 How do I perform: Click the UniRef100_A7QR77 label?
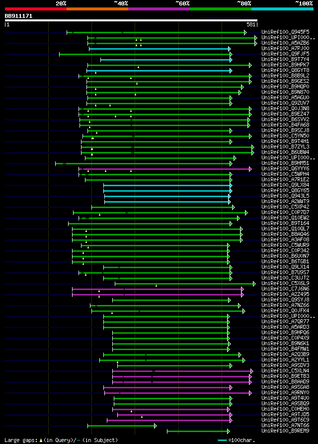285,321
